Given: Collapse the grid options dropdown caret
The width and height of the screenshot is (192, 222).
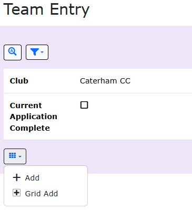Looking at the screenshot, I should pyautogui.click(x=20, y=156).
